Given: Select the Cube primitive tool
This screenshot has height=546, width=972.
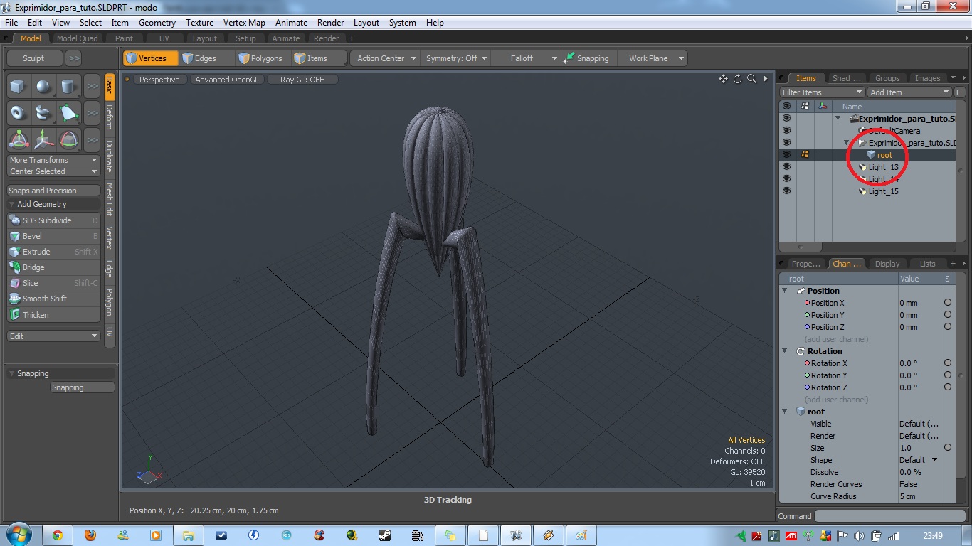Looking at the screenshot, I should [19, 87].
